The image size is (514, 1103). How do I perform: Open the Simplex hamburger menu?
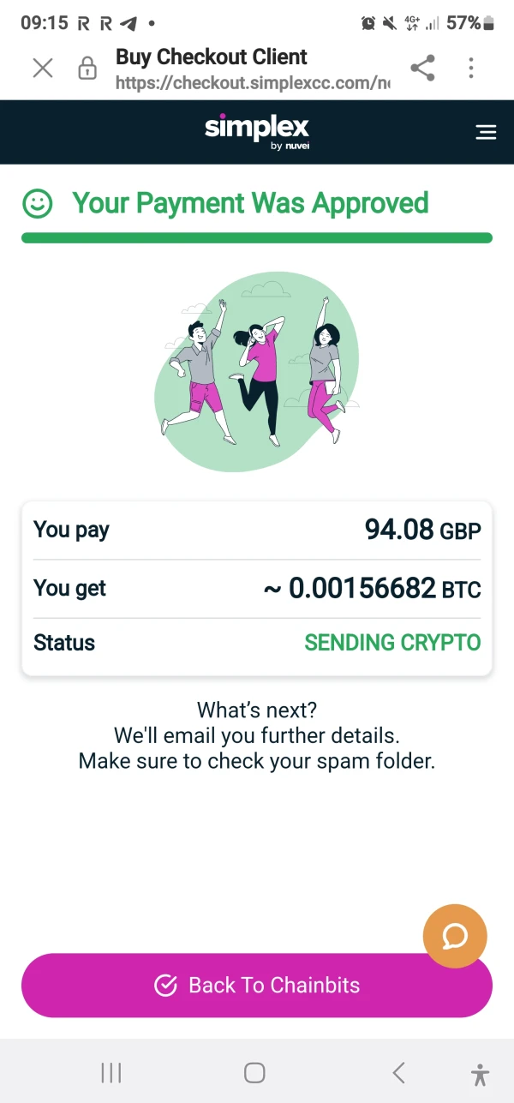pyautogui.click(x=486, y=132)
